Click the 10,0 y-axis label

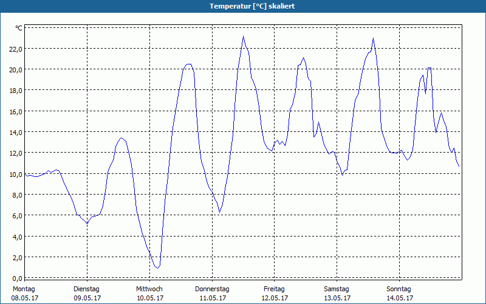(16, 174)
